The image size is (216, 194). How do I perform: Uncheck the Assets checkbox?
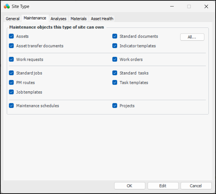11,36
